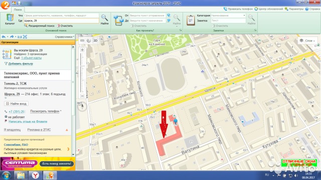The height and width of the screenshot is (180, 321).
Task: Open the Слои layers dropdown
Action: point(307,40)
